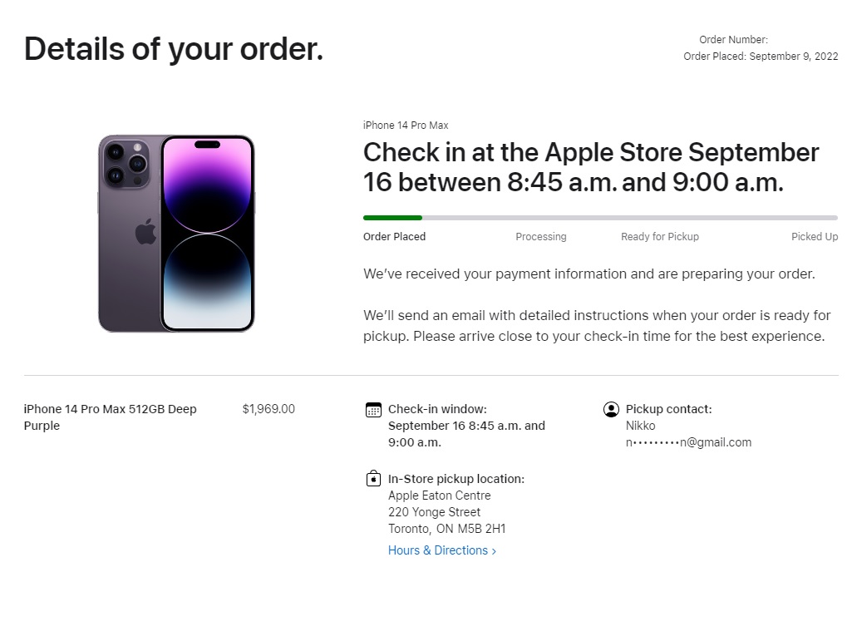Screen dimensions: 852x641
Task: Select the Processing progress step
Action: pyautogui.click(x=540, y=237)
